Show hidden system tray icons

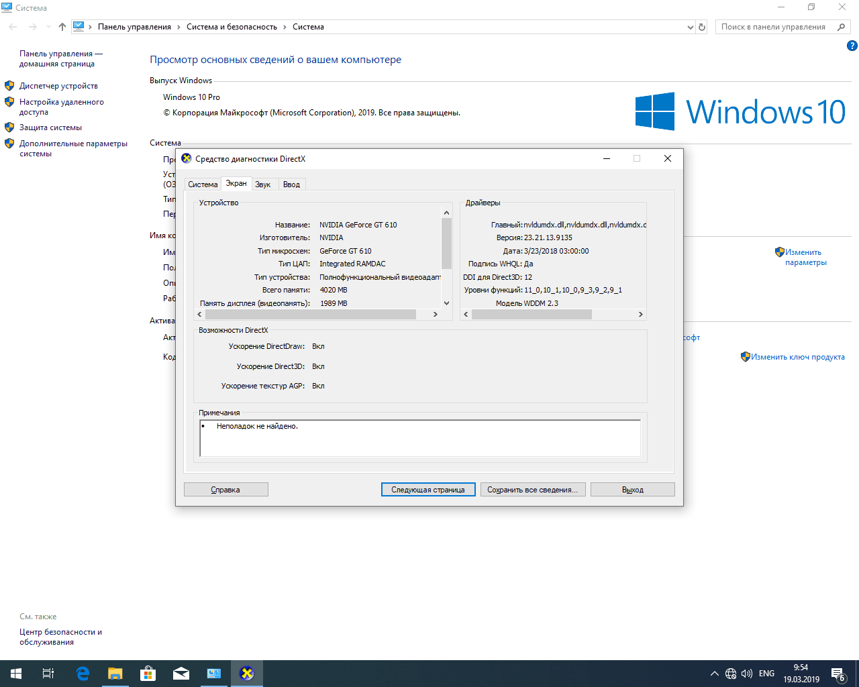[x=714, y=674]
